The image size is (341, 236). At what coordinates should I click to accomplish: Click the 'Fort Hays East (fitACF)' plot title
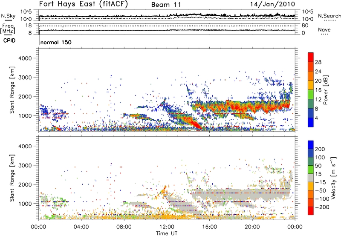pyautogui.click(x=83, y=4)
